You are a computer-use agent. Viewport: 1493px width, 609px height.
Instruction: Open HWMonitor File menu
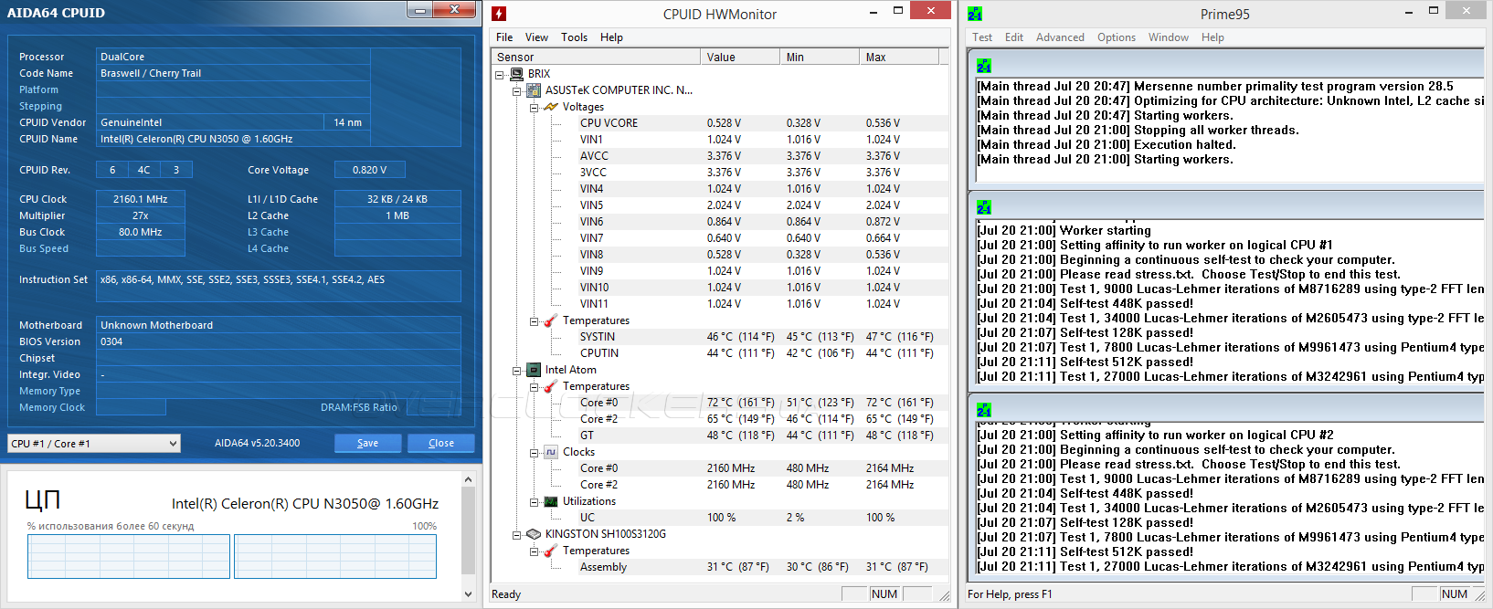tap(504, 37)
